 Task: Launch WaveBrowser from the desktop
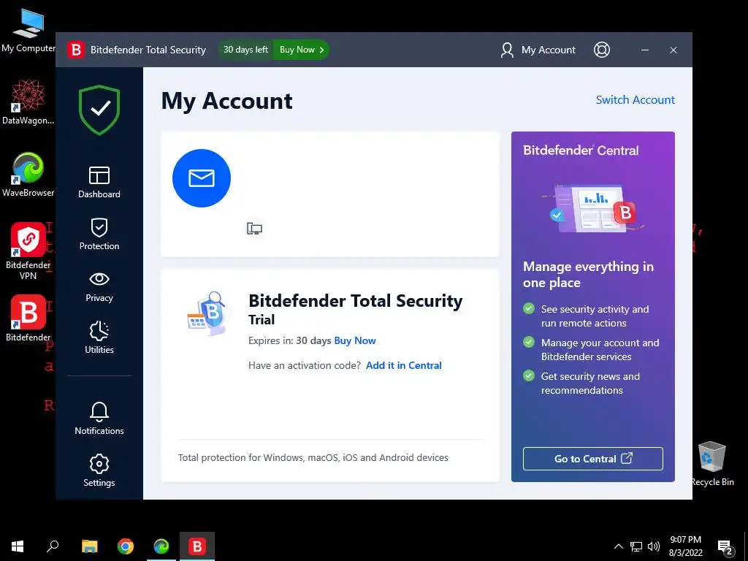28,175
